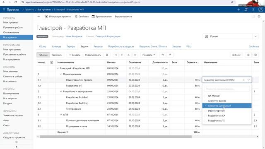Toggle the Аналитик Системный (100%) dropdown arrow

[248, 80]
